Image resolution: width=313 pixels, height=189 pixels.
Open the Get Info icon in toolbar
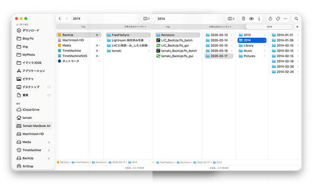[259, 18]
